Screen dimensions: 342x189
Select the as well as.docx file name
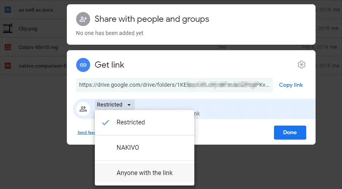[x=36, y=10]
